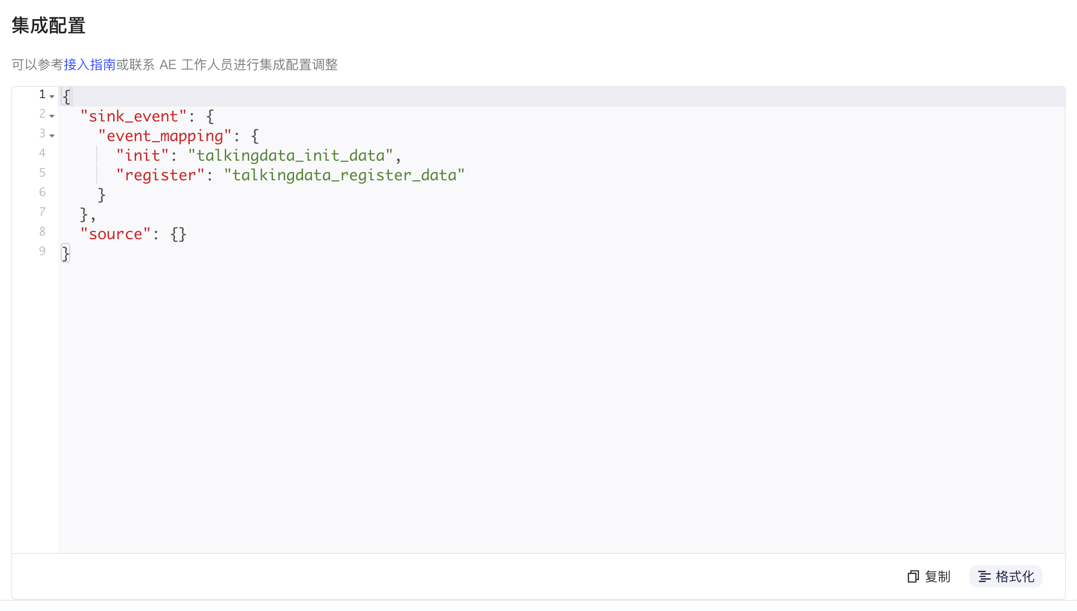Collapse the fold arrow on line 1
Image resolution: width=1077 pixels, height=611 pixels.
pos(52,96)
